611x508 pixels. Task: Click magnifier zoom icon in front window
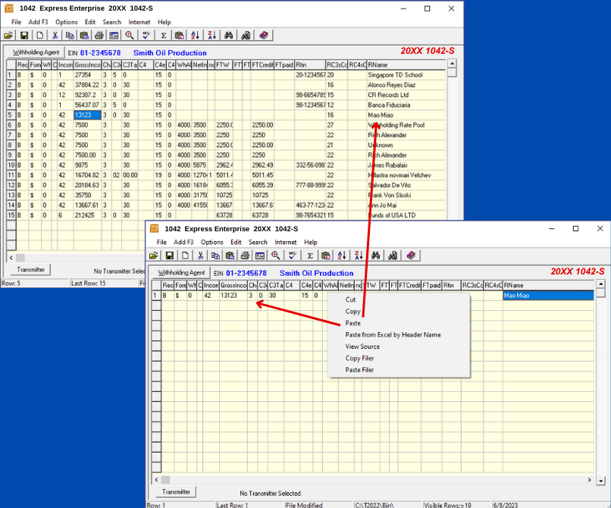click(276, 256)
